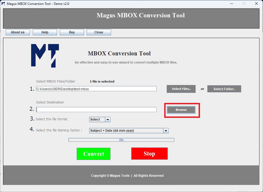This screenshot has width=263, height=192.
Task: Browse for a destination folder
Action: pos(181,110)
